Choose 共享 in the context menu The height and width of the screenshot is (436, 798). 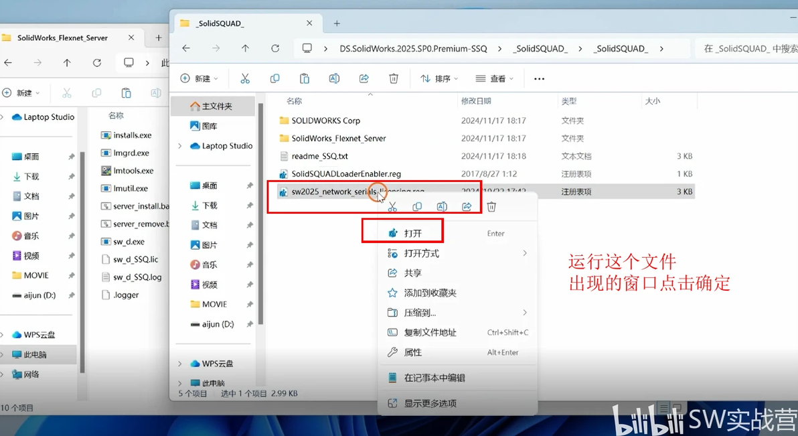(x=457, y=273)
